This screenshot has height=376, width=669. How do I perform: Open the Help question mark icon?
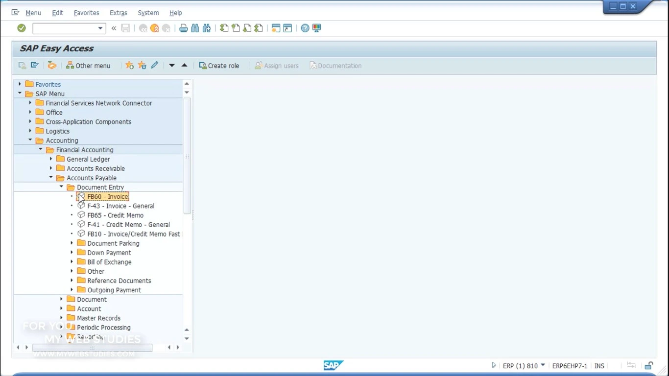[x=305, y=28]
